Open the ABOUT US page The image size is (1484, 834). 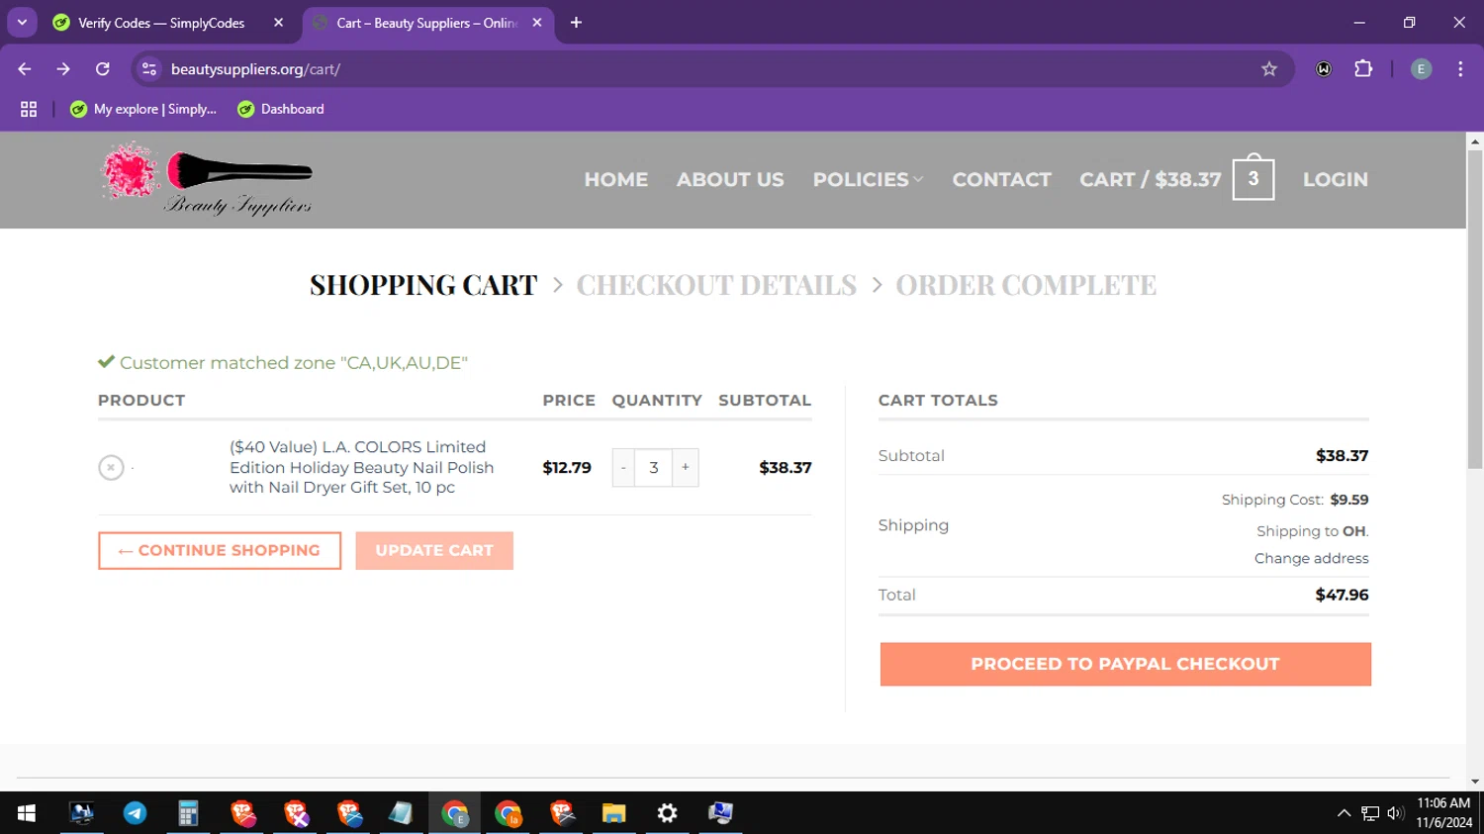[730, 179]
